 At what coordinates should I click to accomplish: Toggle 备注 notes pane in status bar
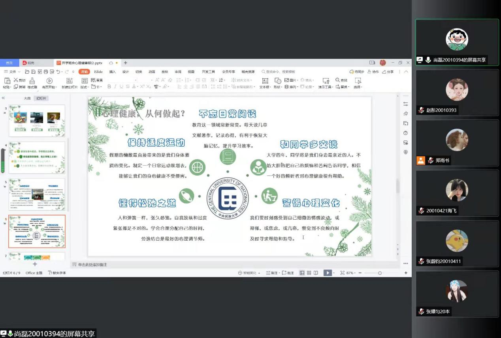pyautogui.click(x=272, y=273)
